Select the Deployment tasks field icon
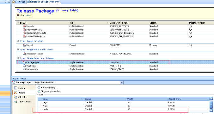This screenshot has width=214, height=114. pos(24,30)
